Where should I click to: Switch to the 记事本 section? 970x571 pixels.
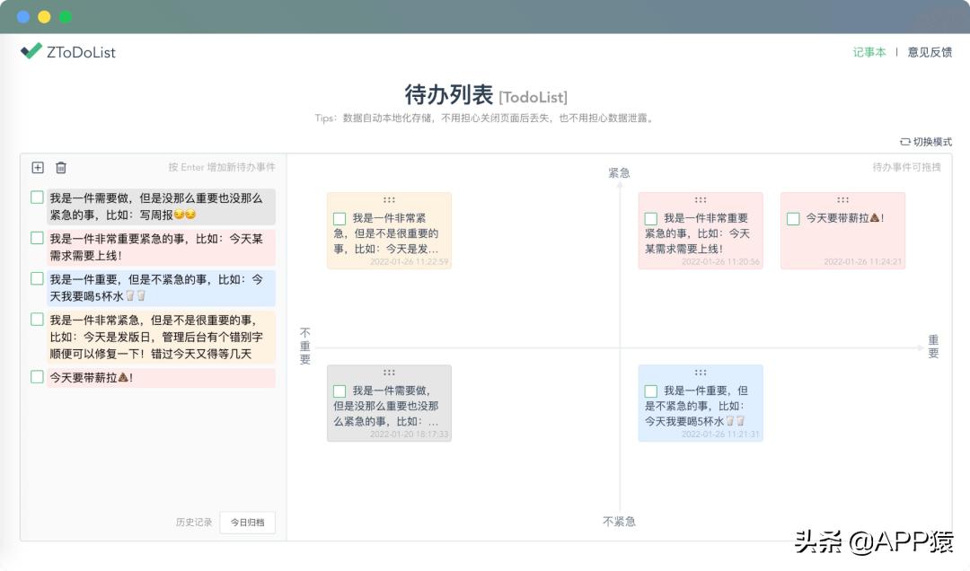click(x=869, y=52)
